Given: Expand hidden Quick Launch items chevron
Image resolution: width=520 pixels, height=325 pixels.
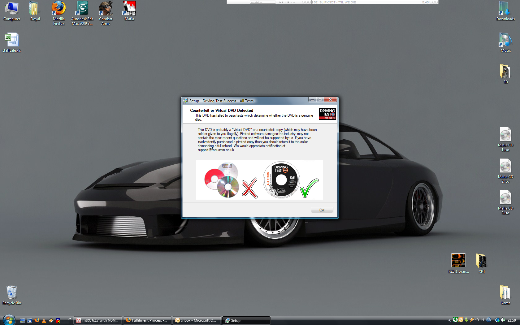Looking at the screenshot, I should click(69, 318).
